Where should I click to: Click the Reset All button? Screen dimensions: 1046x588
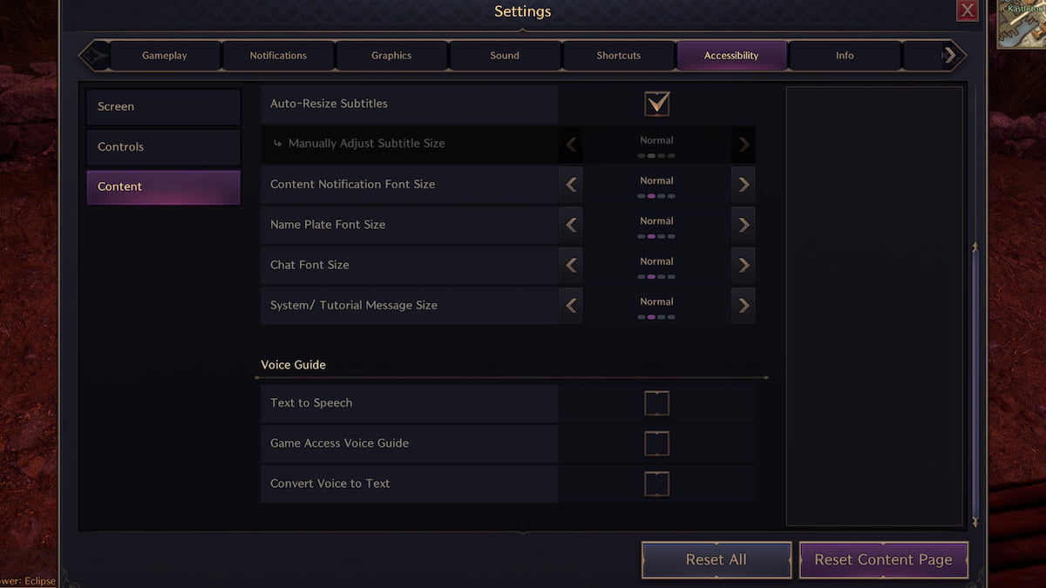coord(717,560)
